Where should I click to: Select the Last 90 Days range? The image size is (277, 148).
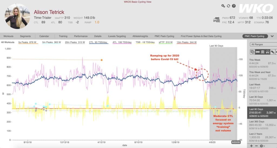tap(262, 113)
